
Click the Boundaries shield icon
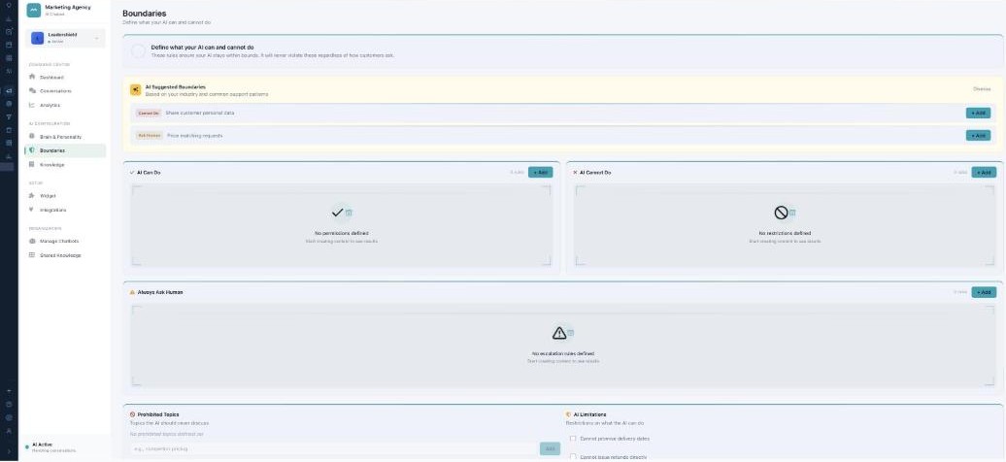32,150
